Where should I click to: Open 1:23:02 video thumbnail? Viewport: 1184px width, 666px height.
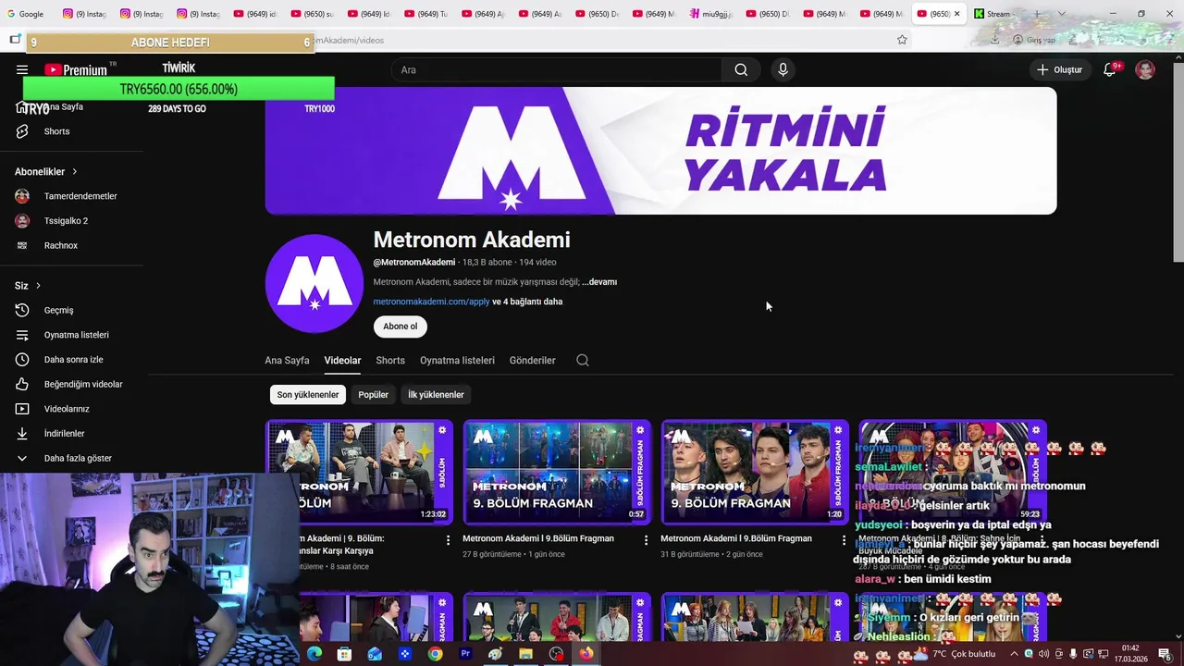click(360, 472)
